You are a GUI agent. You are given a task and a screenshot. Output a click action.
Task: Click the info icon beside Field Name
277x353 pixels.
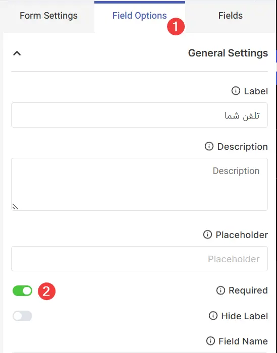coord(210,341)
